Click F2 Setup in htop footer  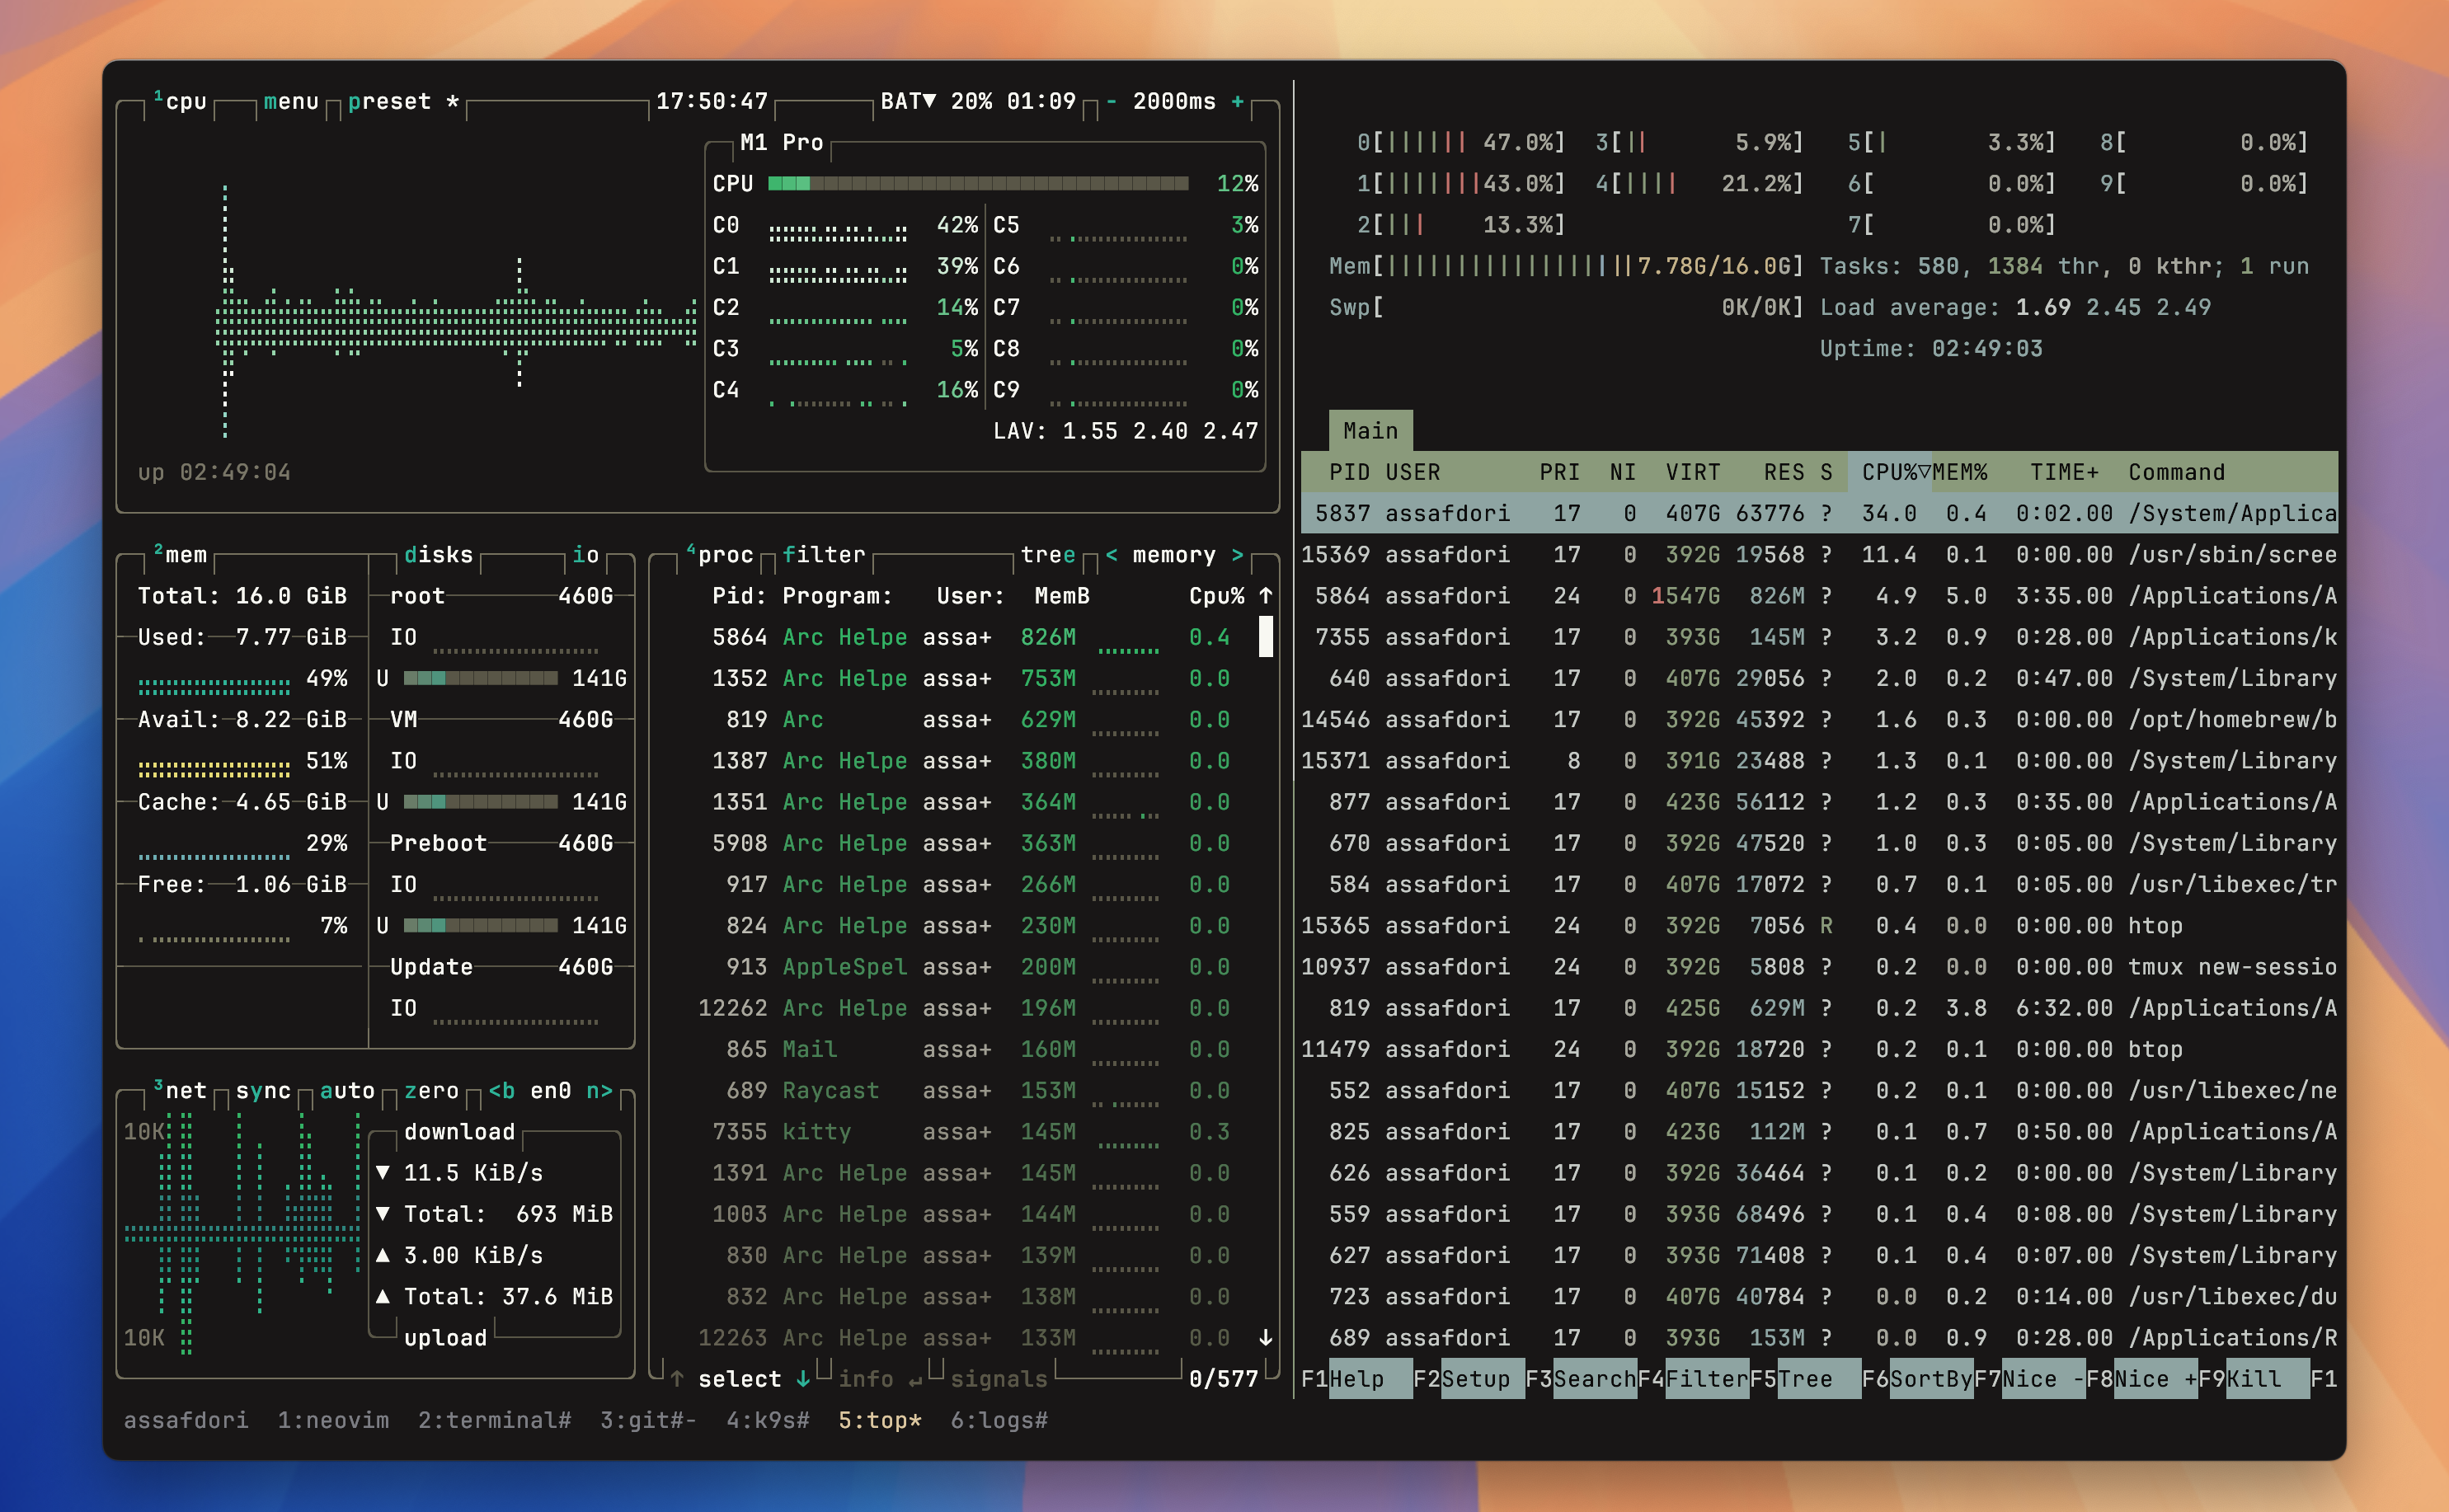1469,1380
